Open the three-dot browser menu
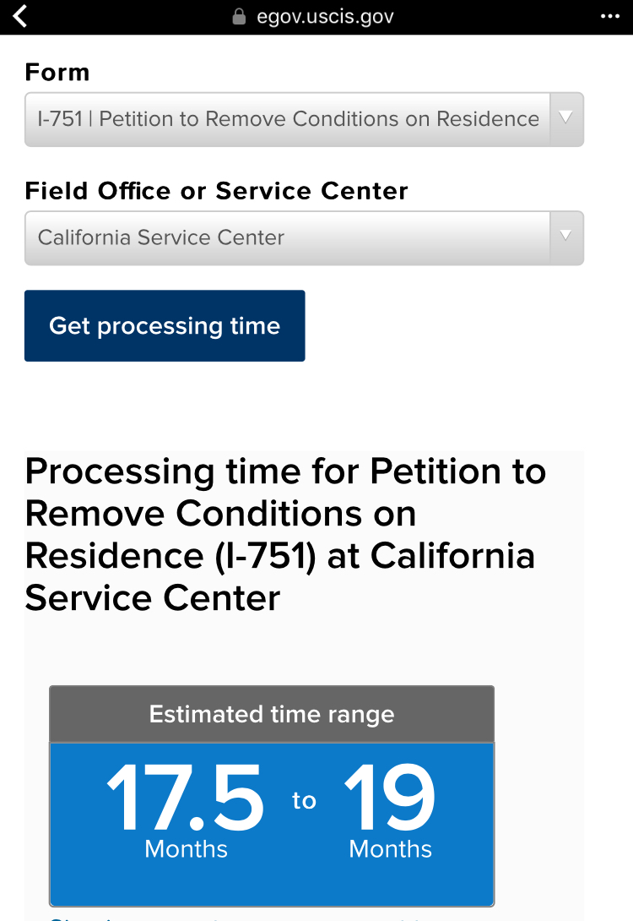Viewport: 633px width, 921px height. (610, 16)
